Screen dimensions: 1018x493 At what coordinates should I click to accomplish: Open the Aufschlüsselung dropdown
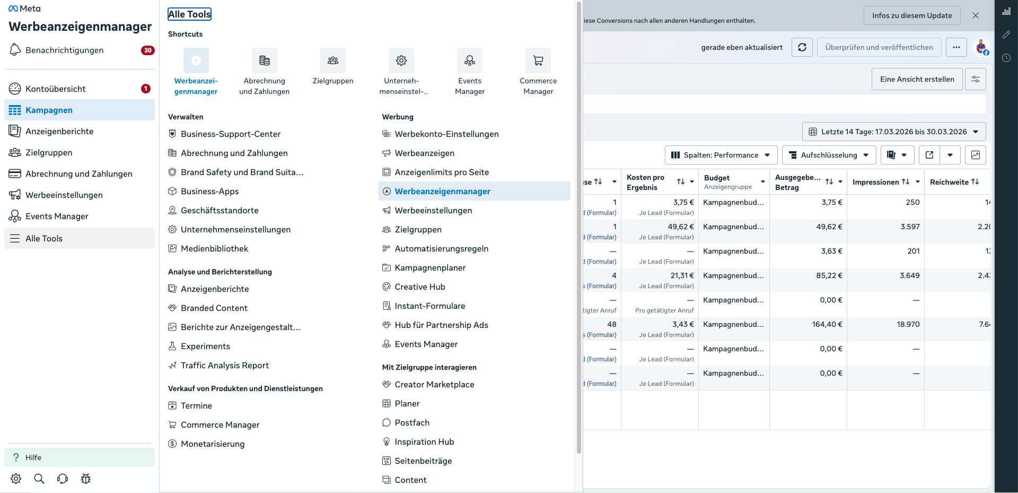pyautogui.click(x=829, y=155)
